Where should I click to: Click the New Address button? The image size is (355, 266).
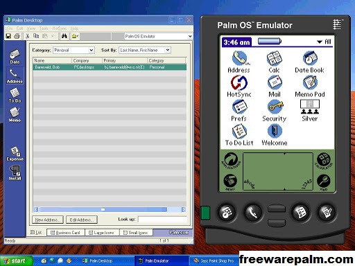pos(48,220)
